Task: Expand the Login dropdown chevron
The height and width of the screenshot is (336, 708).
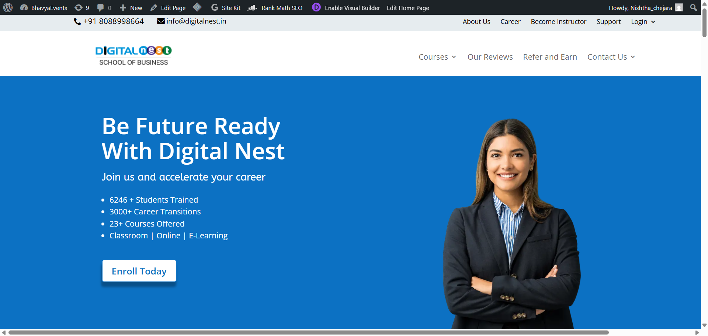Action: click(653, 22)
